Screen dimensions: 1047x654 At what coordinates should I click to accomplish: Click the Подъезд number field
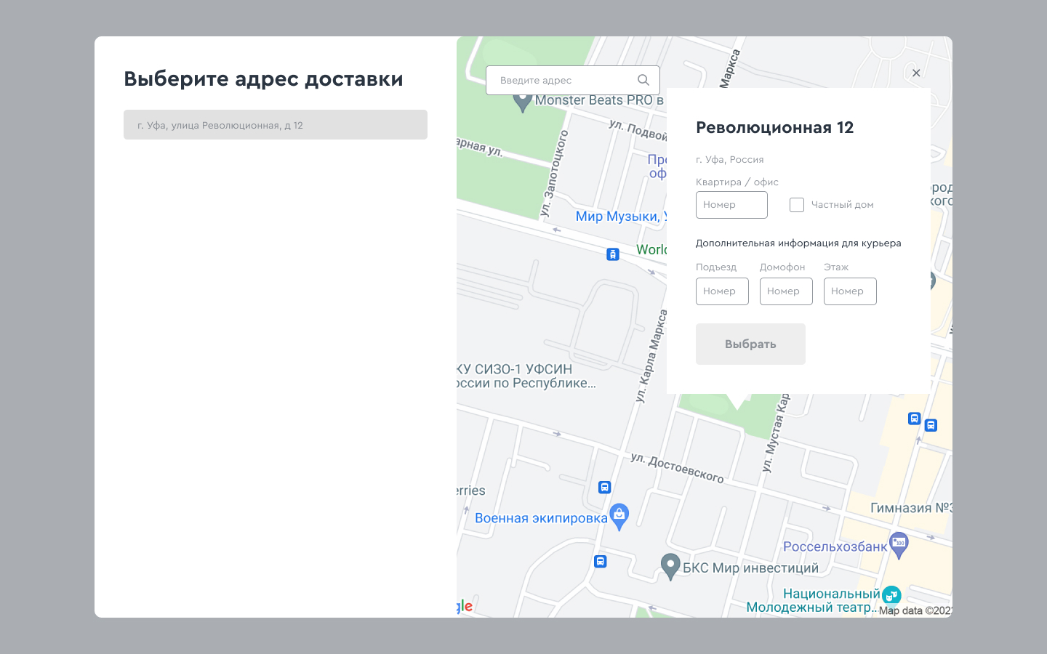722,291
